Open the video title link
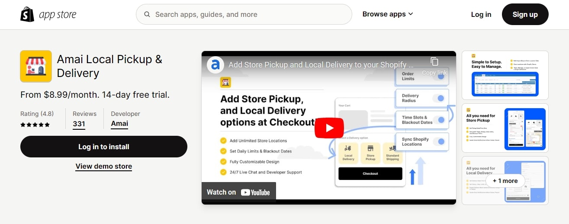This screenshot has width=569, height=224. click(x=321, y=65)
